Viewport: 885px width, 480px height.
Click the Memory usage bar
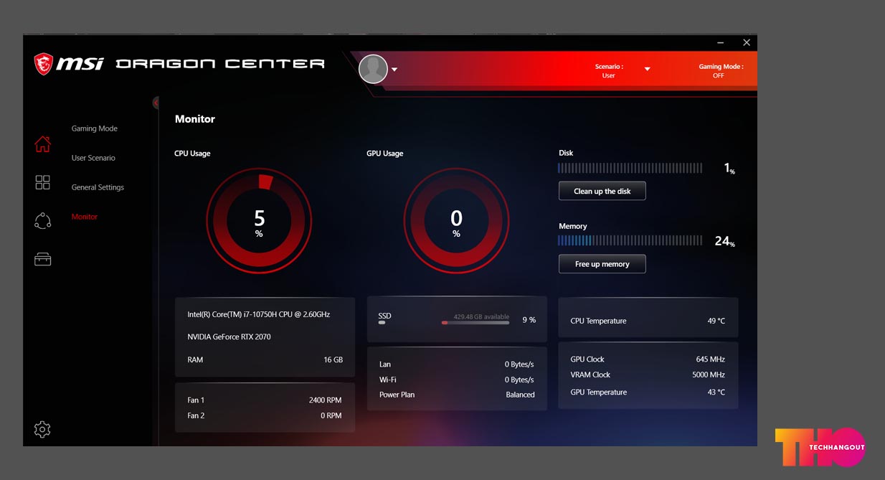tap(630, 240)
